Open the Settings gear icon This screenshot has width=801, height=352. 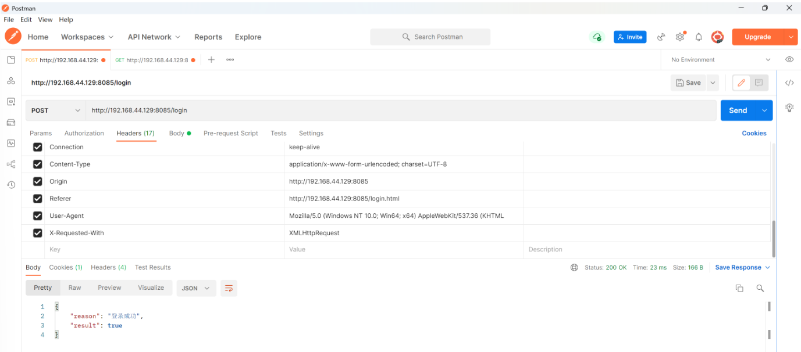pos(680,37)
